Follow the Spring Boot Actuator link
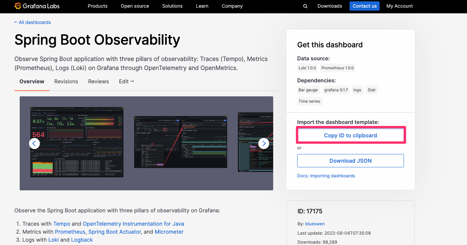467x245 pixels. pyautogui.click(x=115, y=232)
